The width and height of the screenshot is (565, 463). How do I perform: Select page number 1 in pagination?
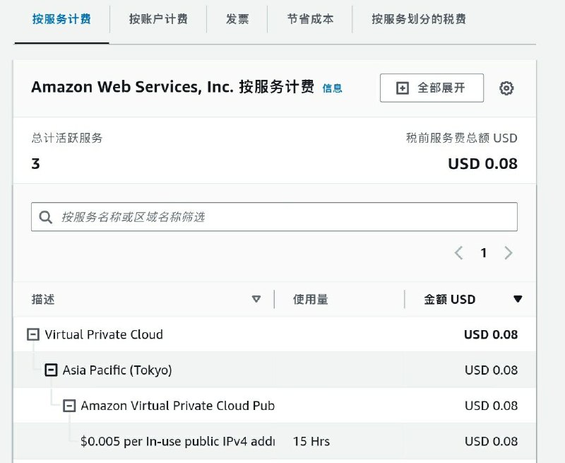(x=484, y=253)
